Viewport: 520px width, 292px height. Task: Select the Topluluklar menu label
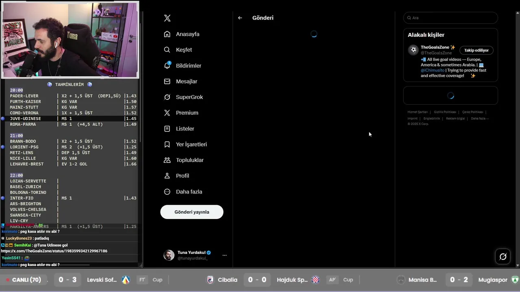[190, 160]
